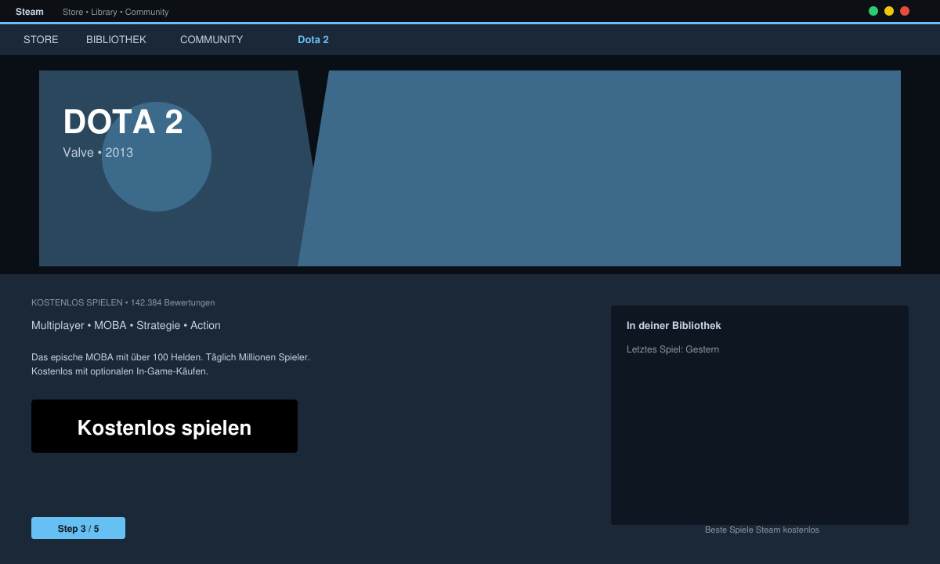The image size is (940, 564).
Task: Click the description mentioning 100 Helden
Action: [171, 357]
